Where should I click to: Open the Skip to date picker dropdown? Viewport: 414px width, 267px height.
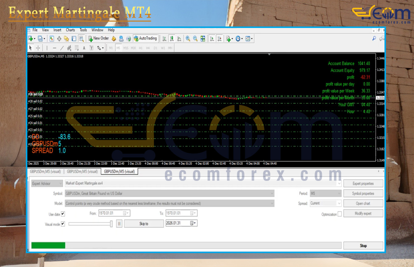coord(194,224)
